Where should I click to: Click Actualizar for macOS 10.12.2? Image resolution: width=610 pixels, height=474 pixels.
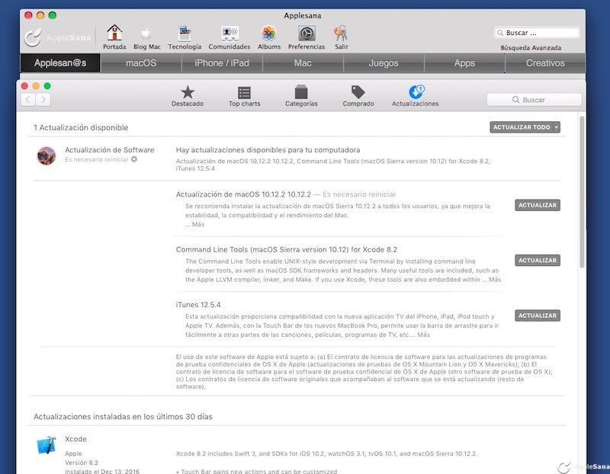[x=538, y=205]
